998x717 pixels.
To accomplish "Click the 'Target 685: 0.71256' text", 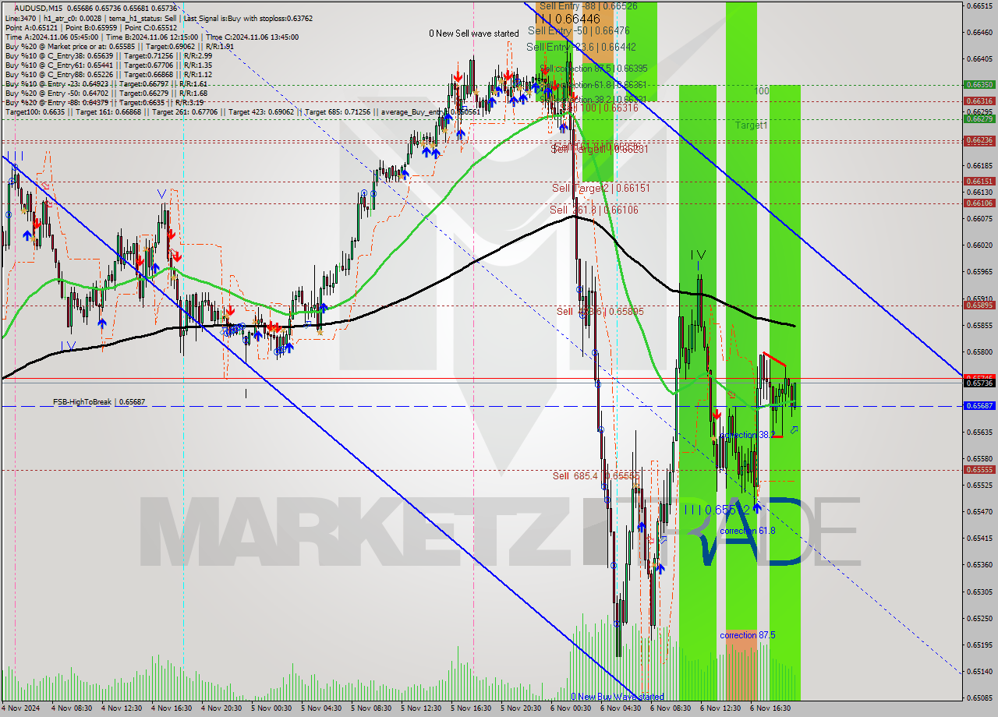I will (x=338, y=112).
